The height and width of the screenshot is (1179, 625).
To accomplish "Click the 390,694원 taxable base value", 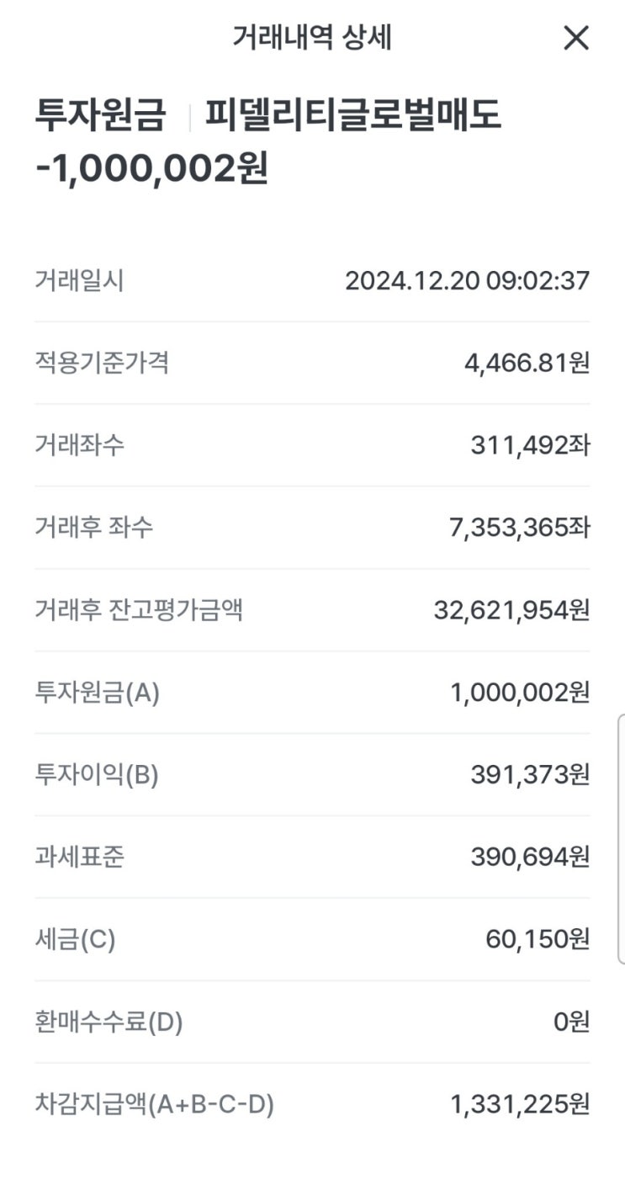I will coord(530,857).
